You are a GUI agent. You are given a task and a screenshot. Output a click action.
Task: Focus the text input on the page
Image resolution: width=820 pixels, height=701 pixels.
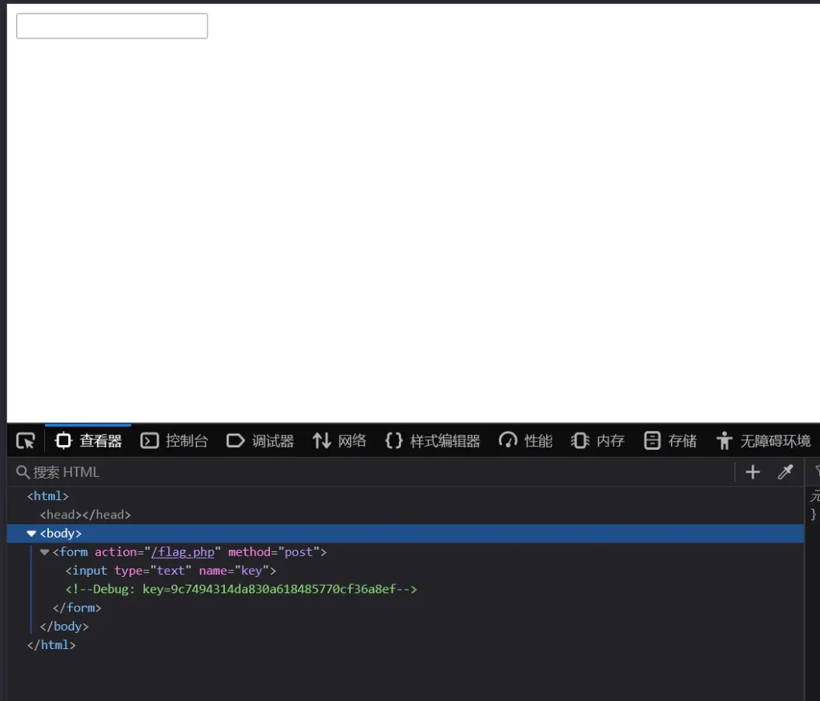coord(112,26)
